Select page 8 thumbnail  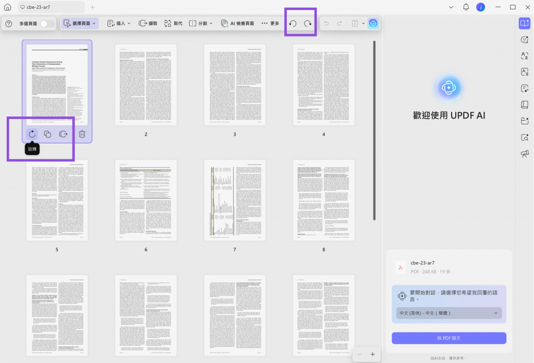[323, 200]
